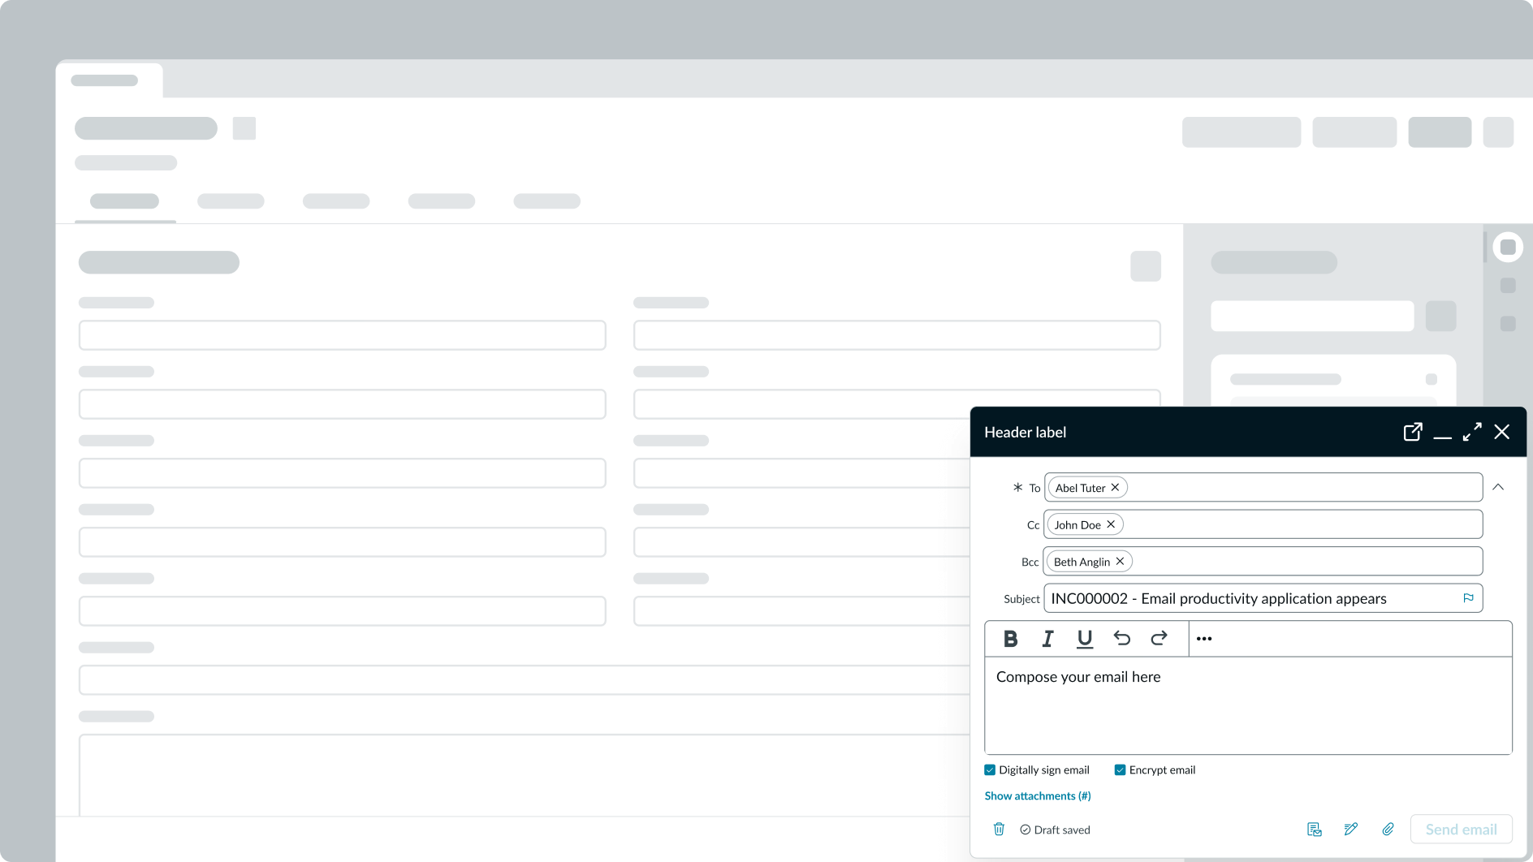Delete the draft with the trash icon
The image size is (1533, 862).
tap(1000, 829)
